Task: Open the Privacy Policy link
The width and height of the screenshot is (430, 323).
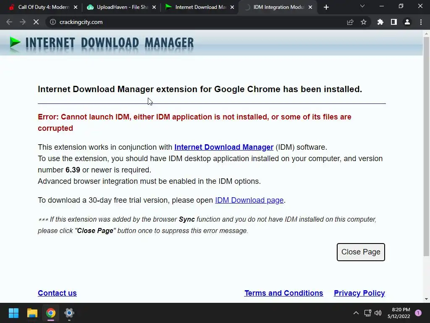Action: click(359, 293)
